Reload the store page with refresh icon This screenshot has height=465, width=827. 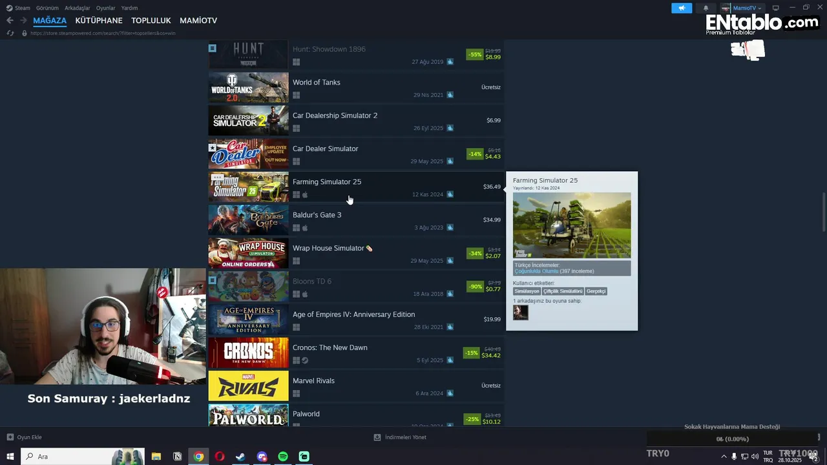10,33
